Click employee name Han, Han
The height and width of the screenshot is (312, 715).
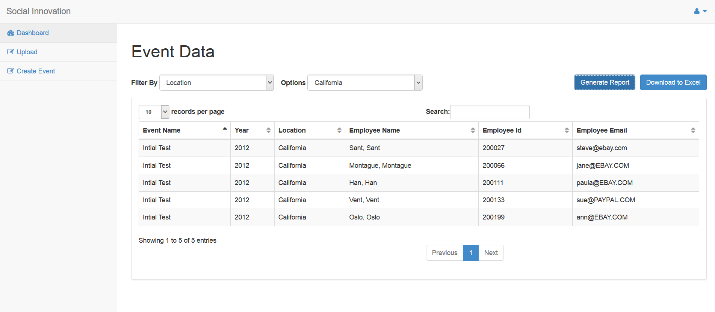click(363, 183)
